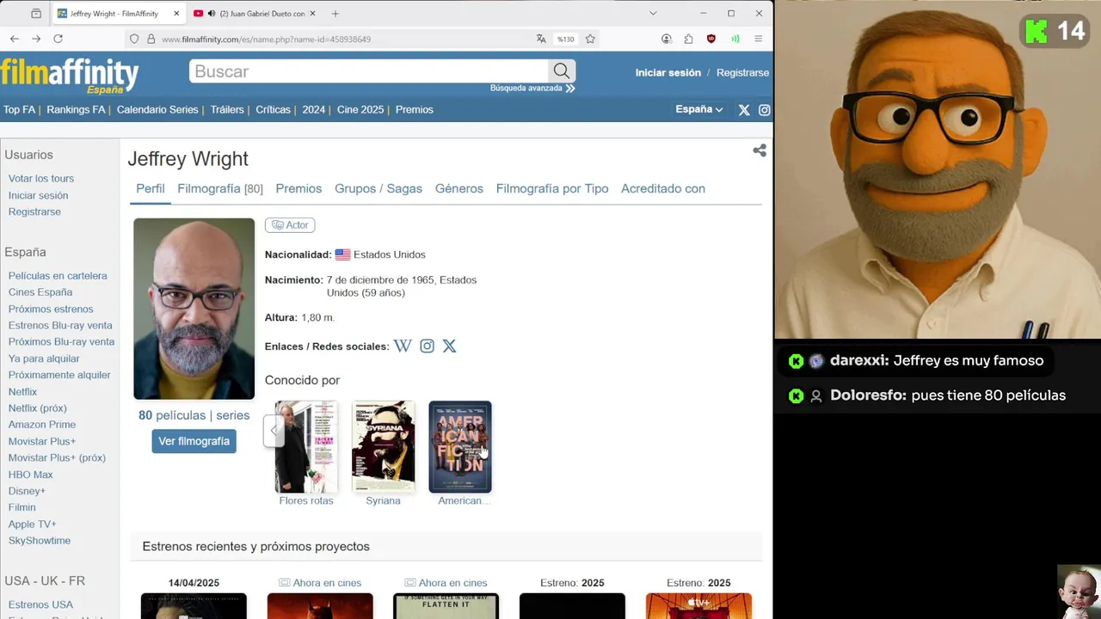Click the browser forward arrow
Screen dimensions: 1101x619
click(x=36, y=39)
